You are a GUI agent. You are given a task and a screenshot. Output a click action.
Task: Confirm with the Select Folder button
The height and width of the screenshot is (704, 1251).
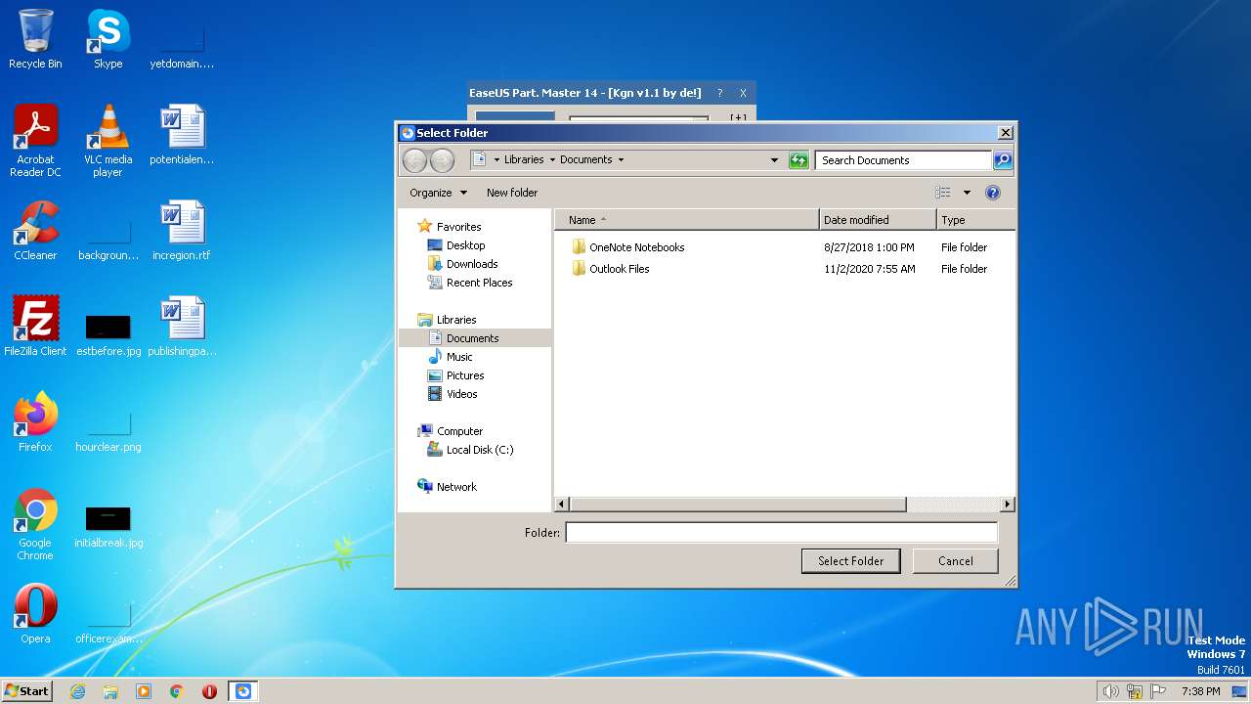click(851, 561)
